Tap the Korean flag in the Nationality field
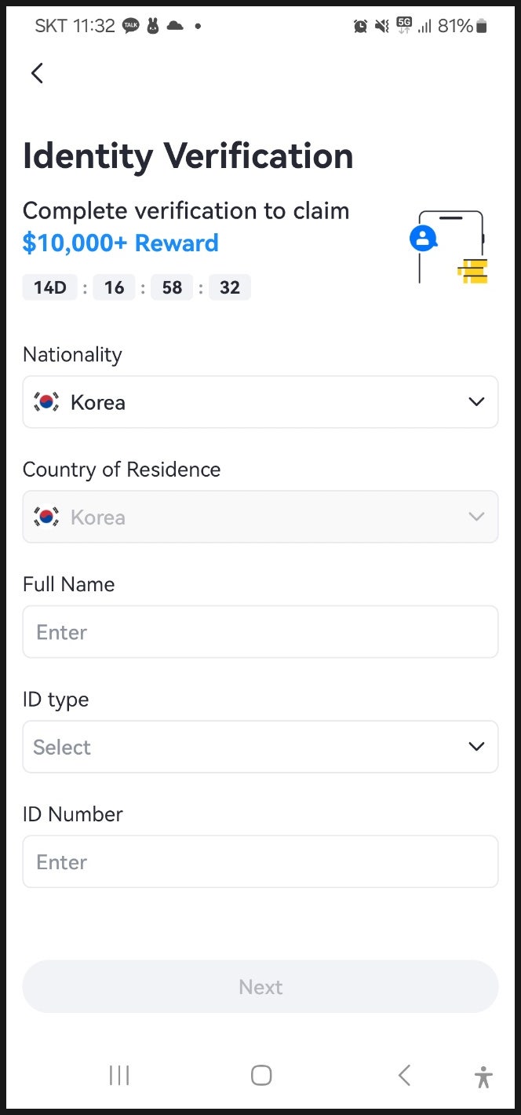The height and width of the screenshot is (1115, 521). pos(46,402)
